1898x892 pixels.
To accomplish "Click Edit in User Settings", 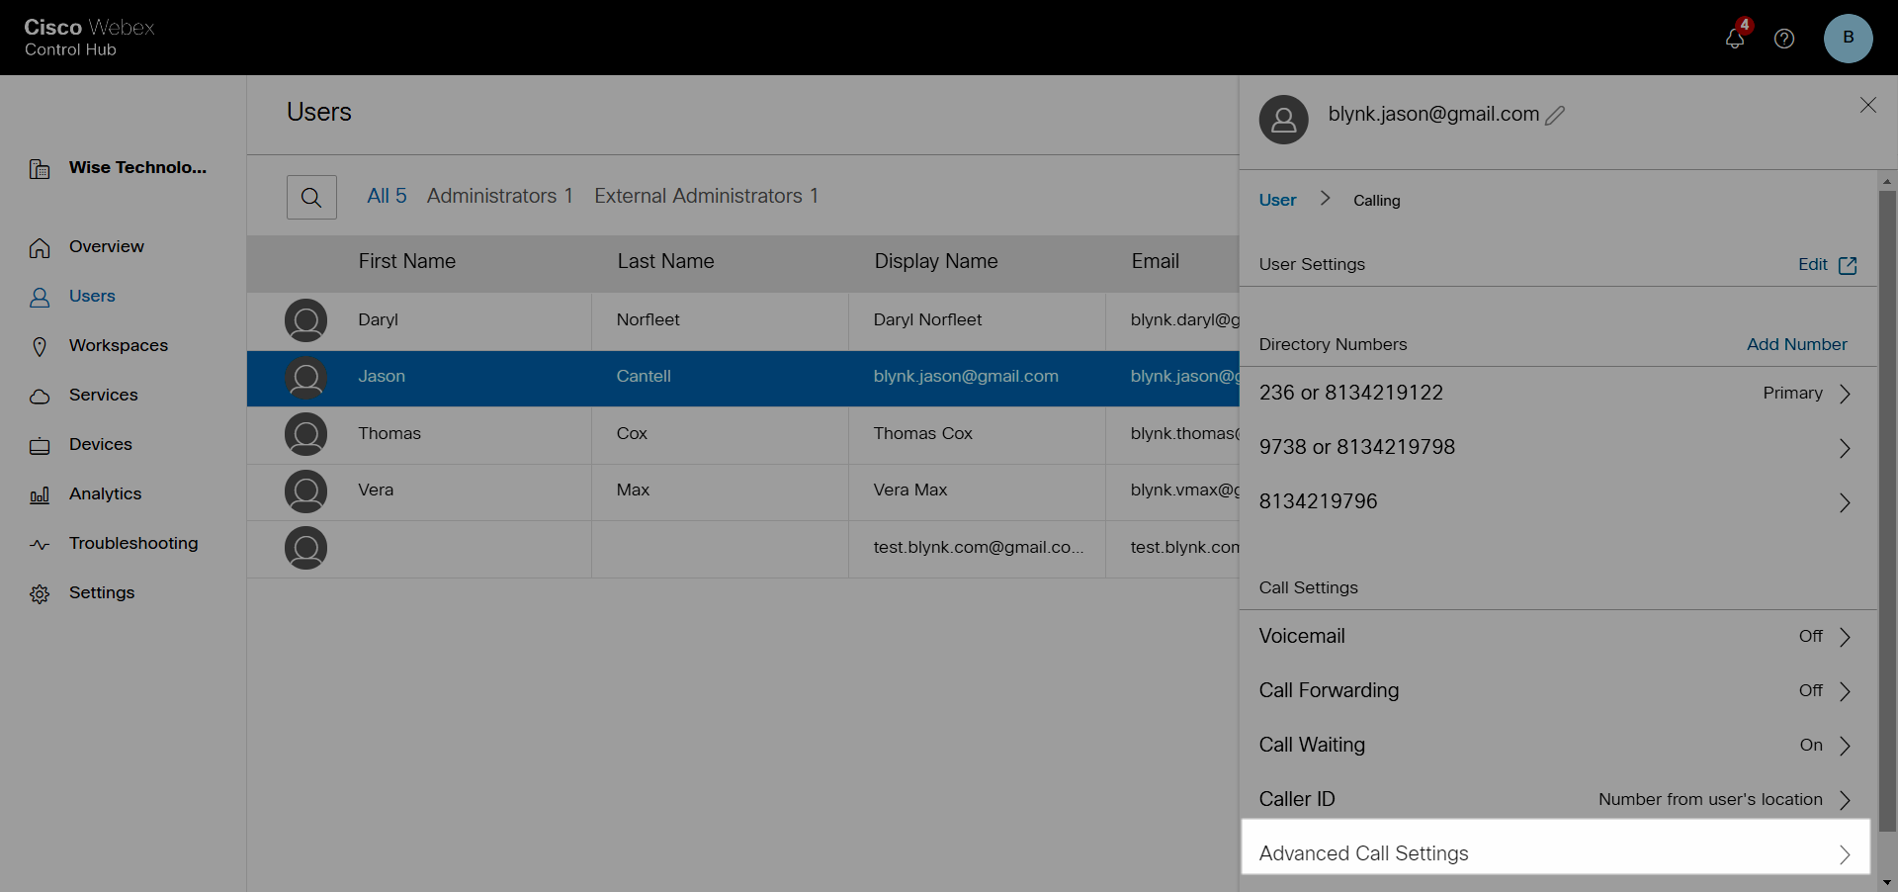I will 1814,264.
